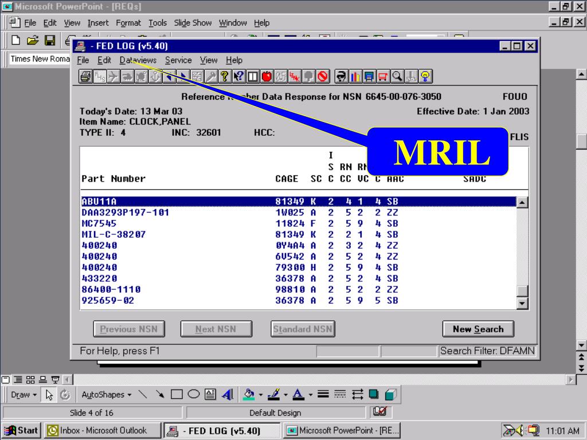Insert WordArt from drawing toolbar
The width and height of the screenshot is (587, 440).
227,394
